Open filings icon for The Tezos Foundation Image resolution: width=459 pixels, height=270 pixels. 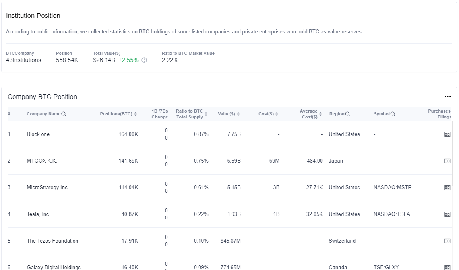(447, 241)
